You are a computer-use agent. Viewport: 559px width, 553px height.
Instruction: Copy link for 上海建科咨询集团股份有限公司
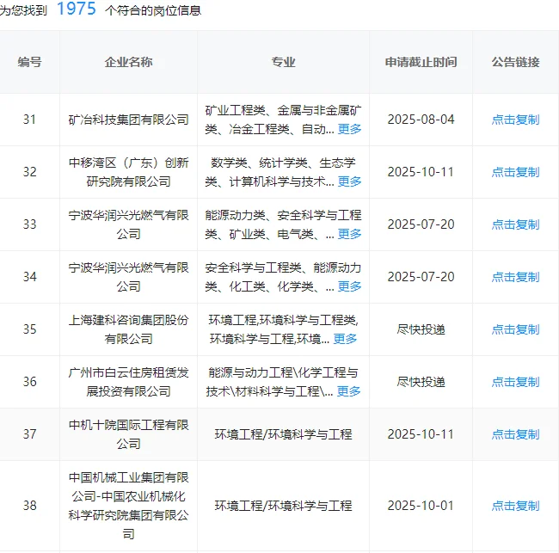tap(515, 329)
